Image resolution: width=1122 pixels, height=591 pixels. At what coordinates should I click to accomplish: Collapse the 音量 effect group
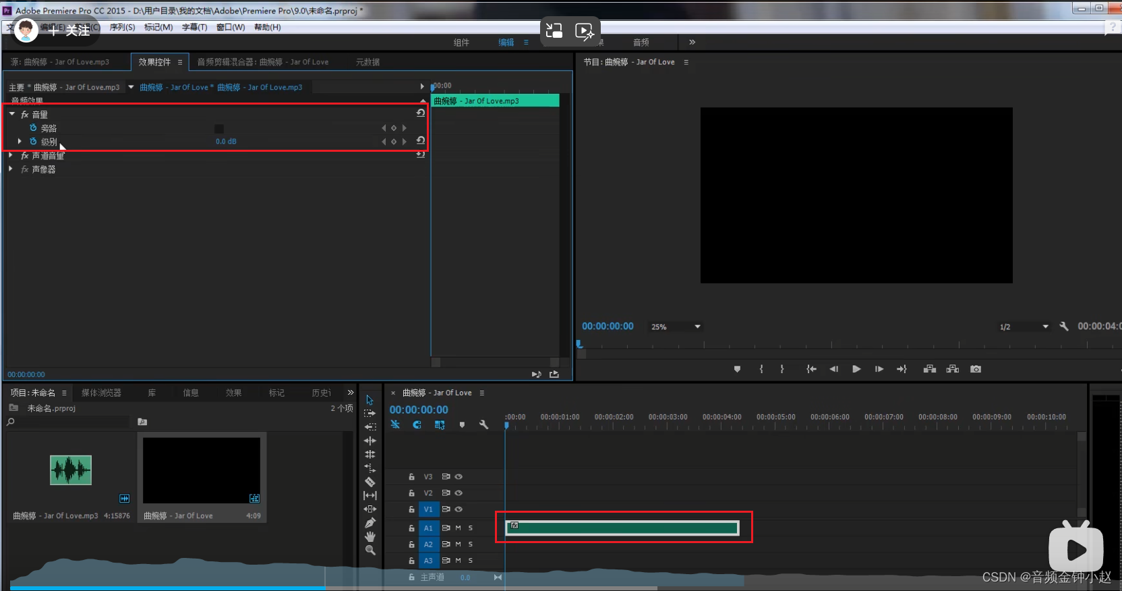coord(12,114)
